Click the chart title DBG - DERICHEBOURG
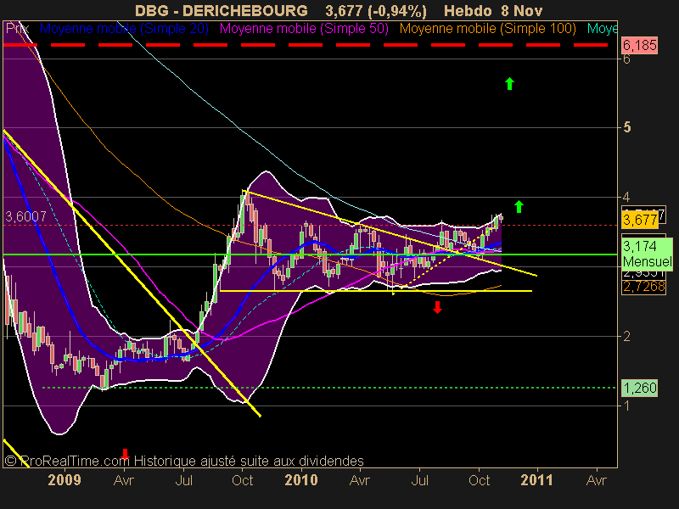This screenshot has height=509, width=679. click(222, 10)
